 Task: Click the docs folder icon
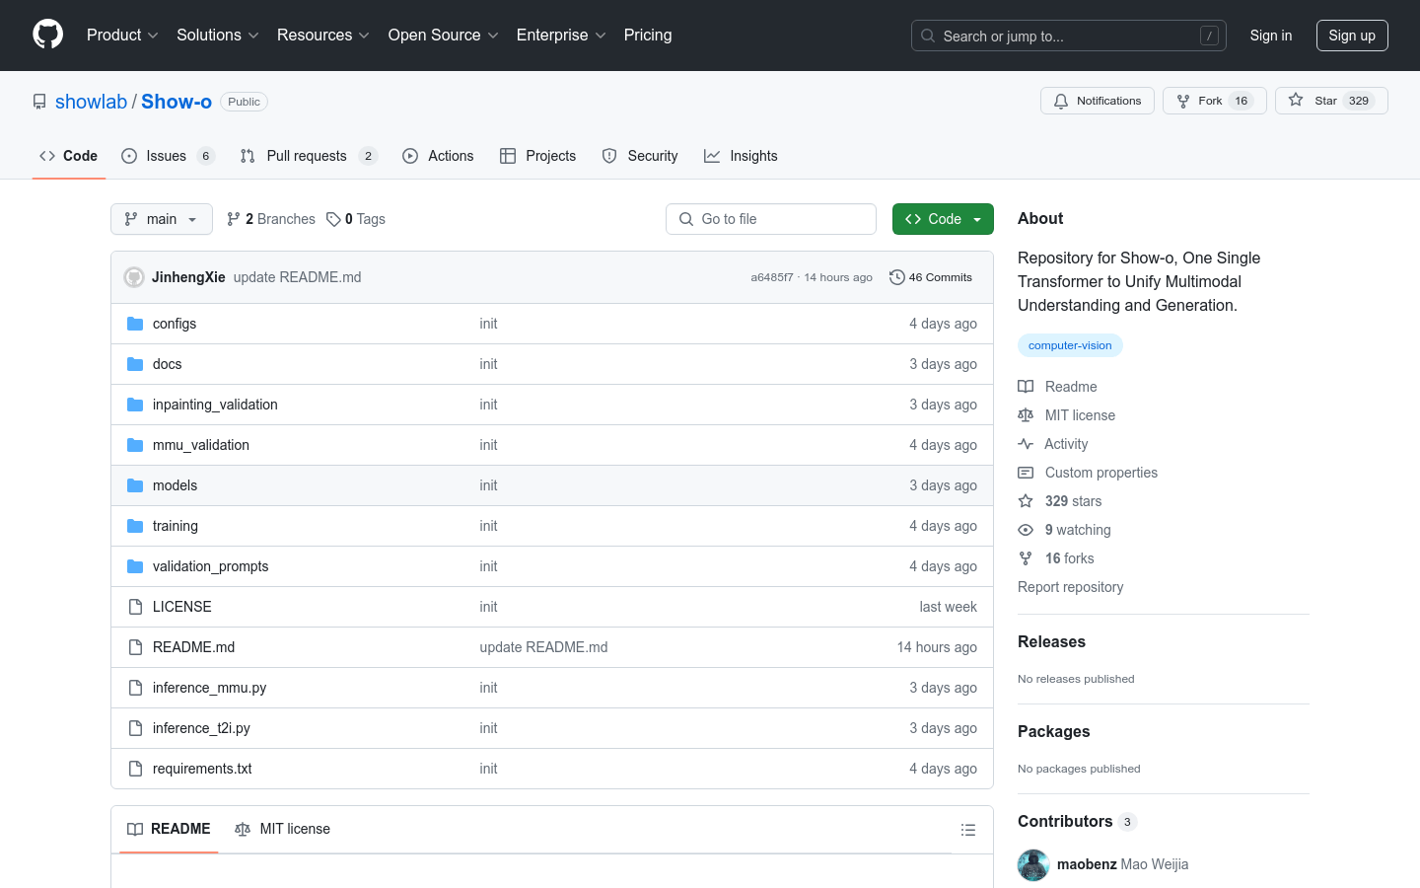(135, 364)
